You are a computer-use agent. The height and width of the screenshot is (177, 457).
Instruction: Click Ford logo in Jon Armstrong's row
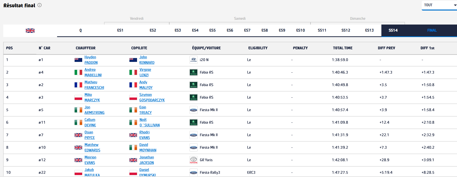tap(193, 110)
